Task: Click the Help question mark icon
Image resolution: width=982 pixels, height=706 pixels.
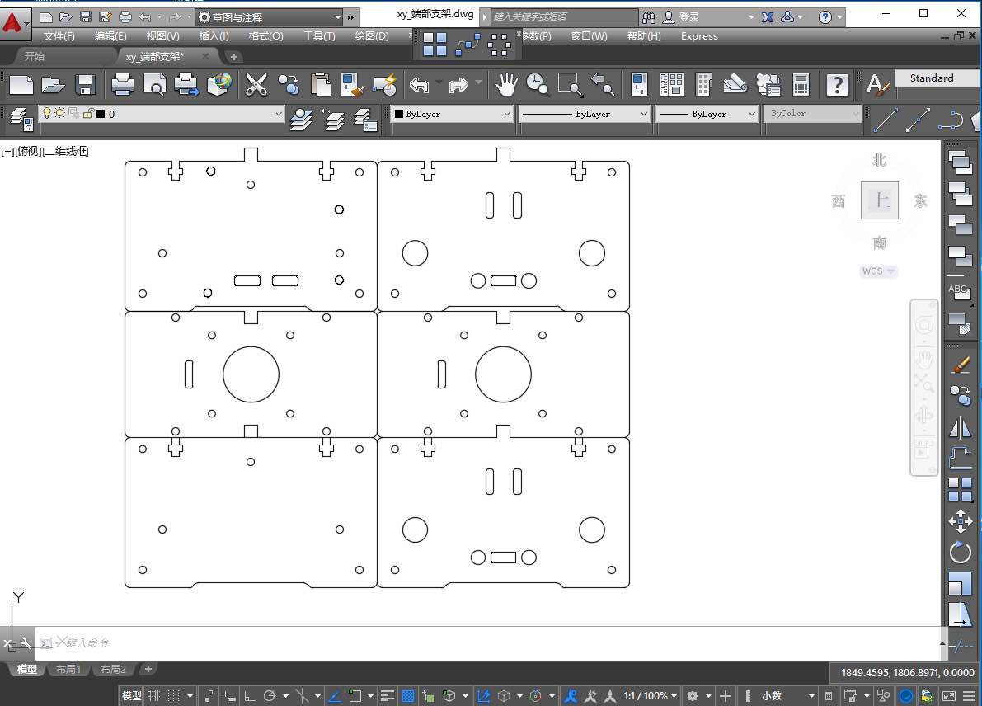Action: pos(838,85)
